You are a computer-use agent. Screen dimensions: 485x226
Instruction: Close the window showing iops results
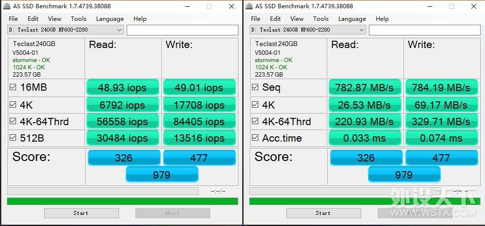point(231,6)
